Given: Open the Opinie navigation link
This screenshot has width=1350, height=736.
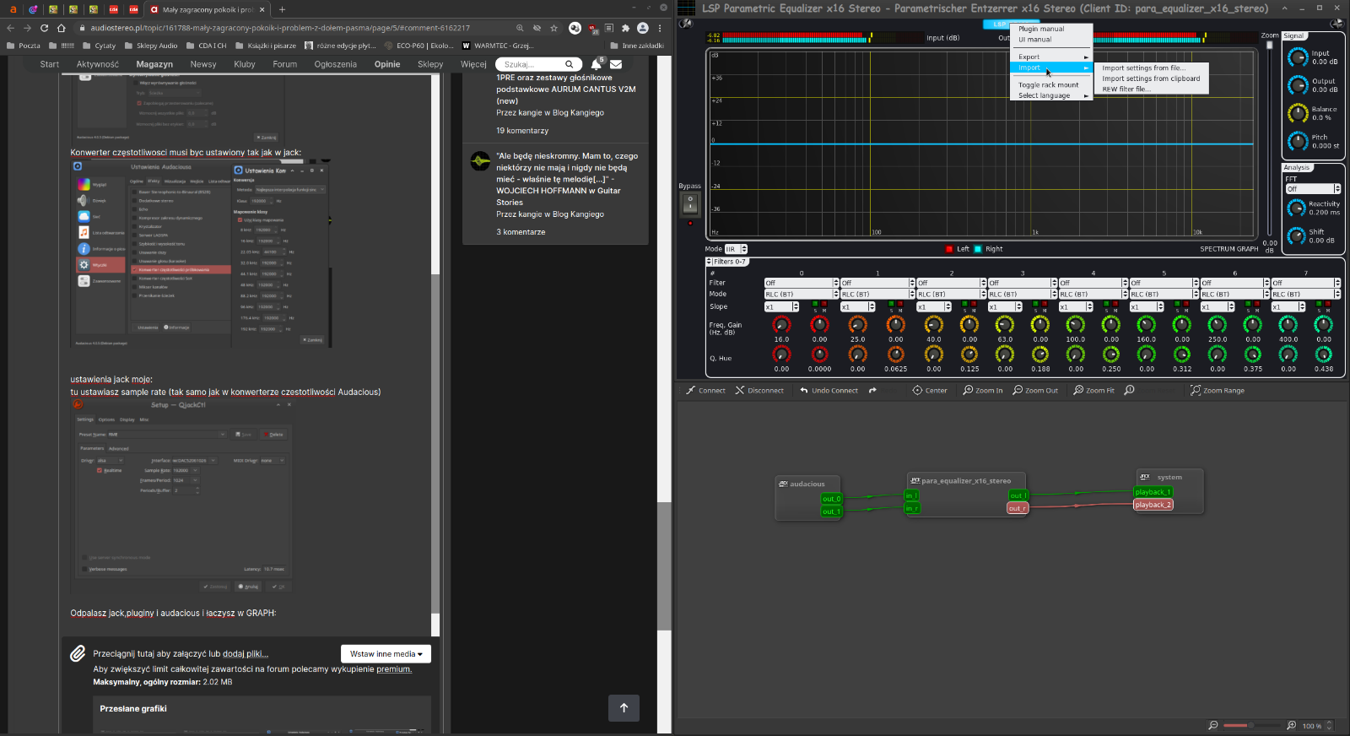Looking at the screenshot, I should (x=387, y=64).
